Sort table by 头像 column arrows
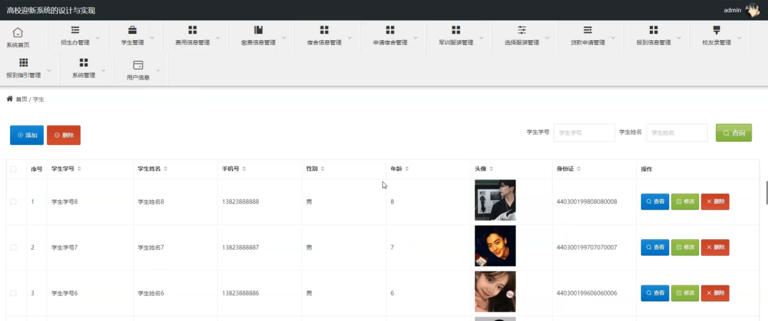 point(491,169)
